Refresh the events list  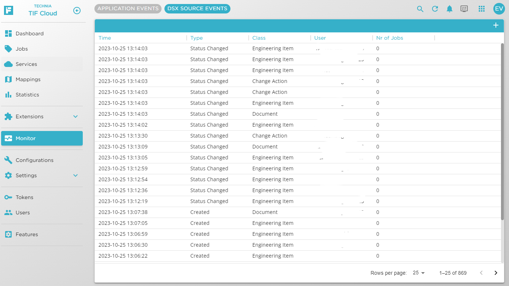(435, 9)
